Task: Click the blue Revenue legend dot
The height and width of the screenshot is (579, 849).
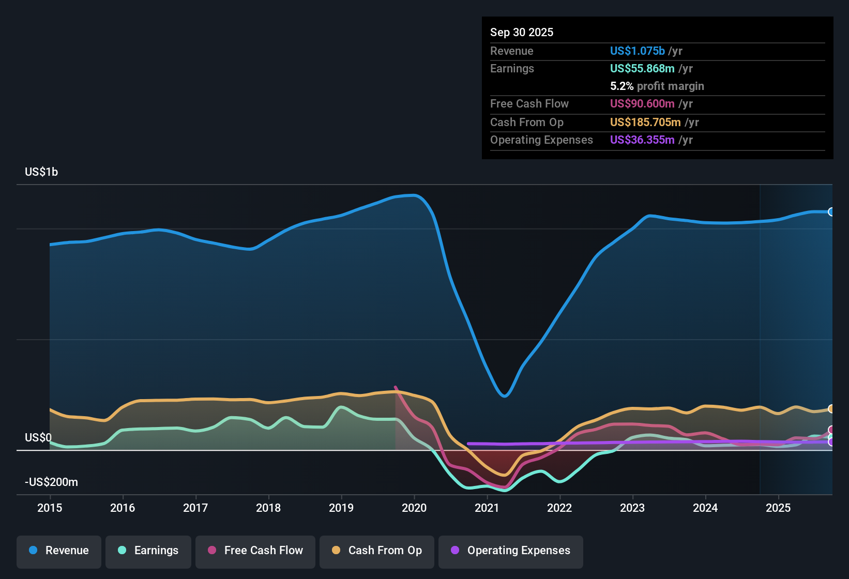Action: coord(32,551)
